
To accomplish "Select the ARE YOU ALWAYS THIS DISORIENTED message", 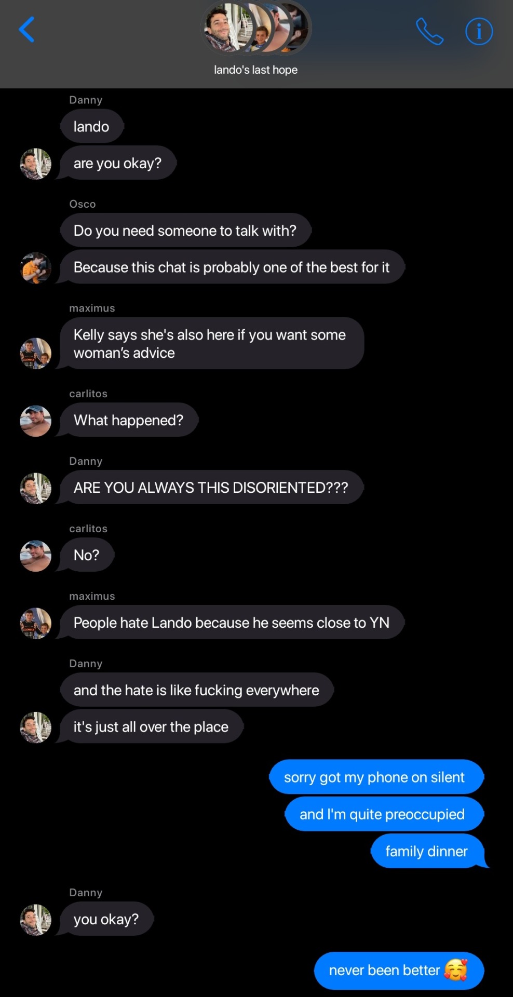I will (x=211, y=487).
